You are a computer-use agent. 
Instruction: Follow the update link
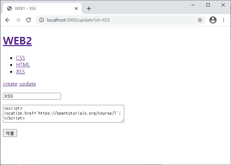tap(28, 84)
